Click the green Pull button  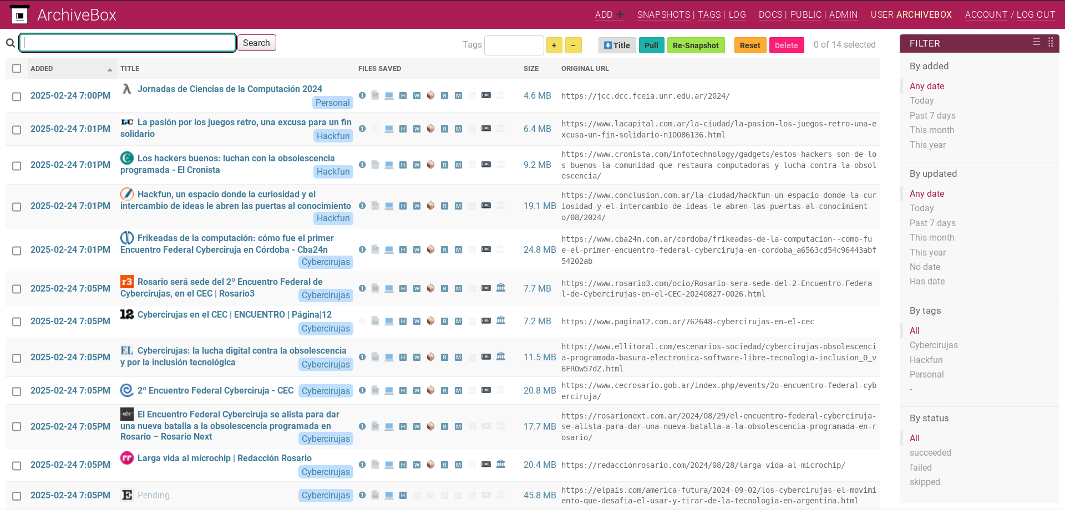point(651,45)
